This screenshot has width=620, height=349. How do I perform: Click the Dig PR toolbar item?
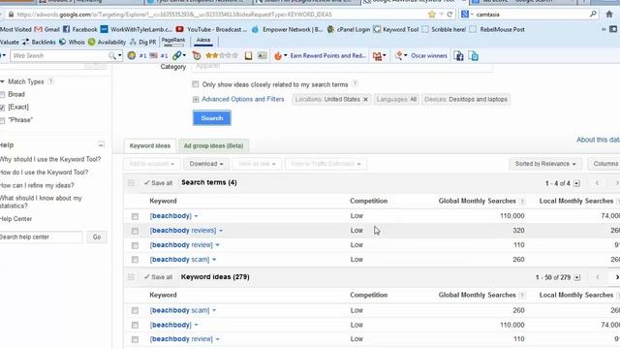point(142,42)
